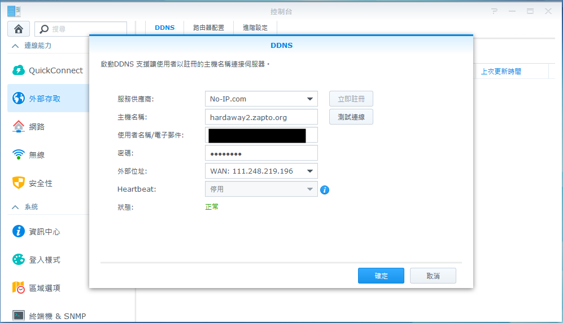Collapse the 連線能力 section
563x323 pixels.
click(15, 46)
